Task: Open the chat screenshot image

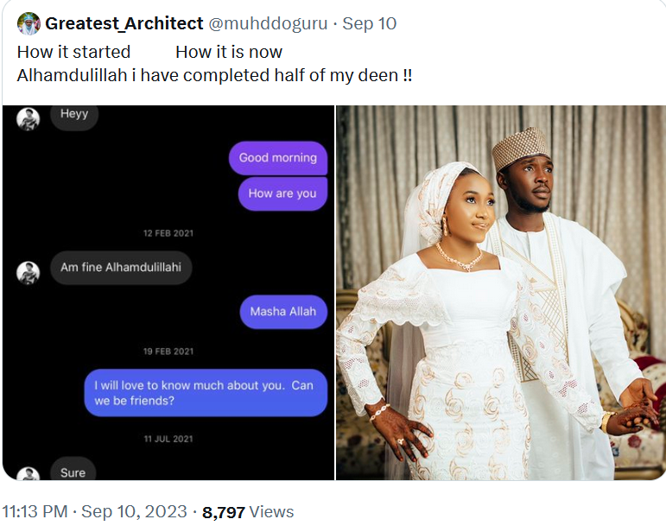Action: pos(168,292)
